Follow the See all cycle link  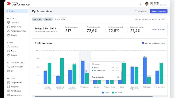(x=158, y=30)
